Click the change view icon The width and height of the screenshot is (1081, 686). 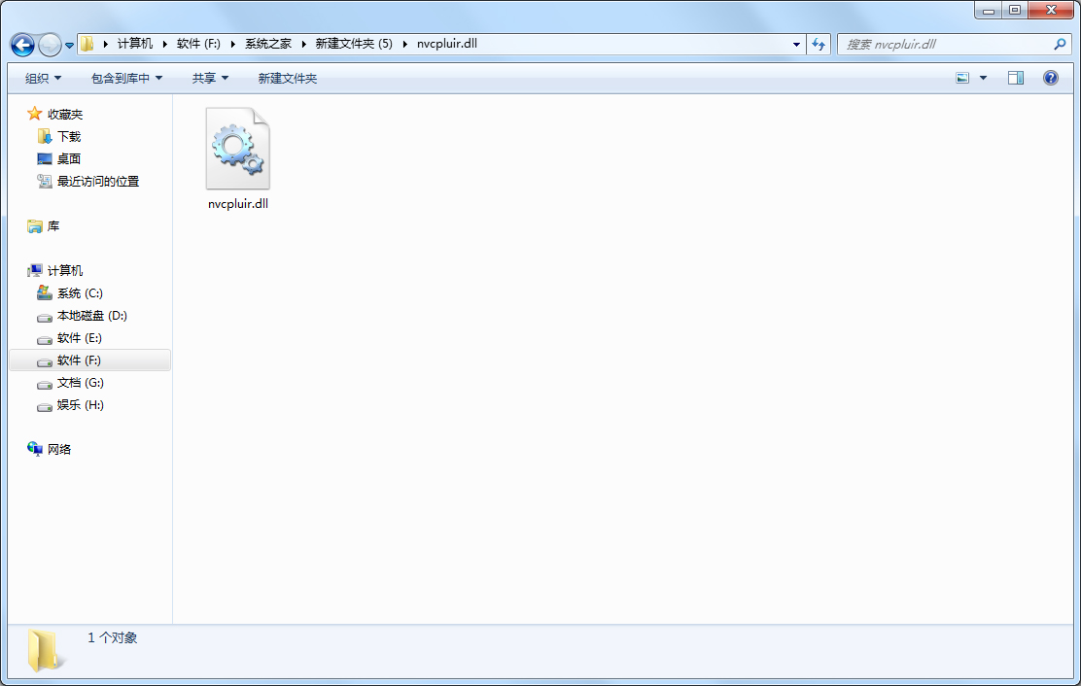click(x=962, y=78)
